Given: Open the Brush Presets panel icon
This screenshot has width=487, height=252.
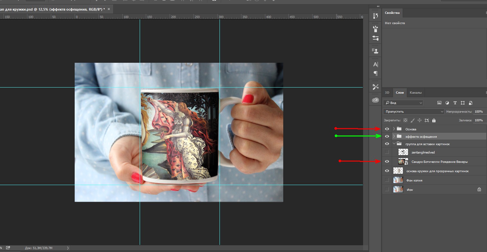Looking at the screenshot, I should pos(375,29).
